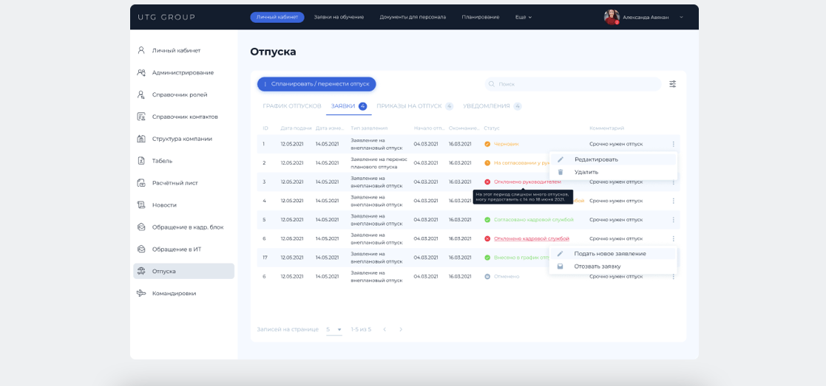Click the Командировки airplane icon
Image resolution: width=826 pixels, height=386 pixels.
click(x=141, y=293)
